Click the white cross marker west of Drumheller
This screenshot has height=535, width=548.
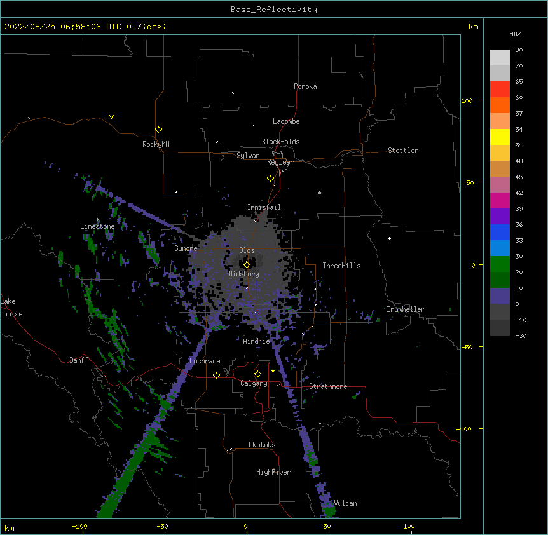click(389, 238)
